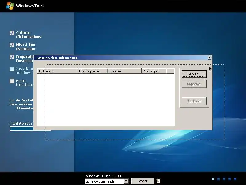Click the Lancer button
The width and height of the screenshot is (246, 185).
coord(142,181)
